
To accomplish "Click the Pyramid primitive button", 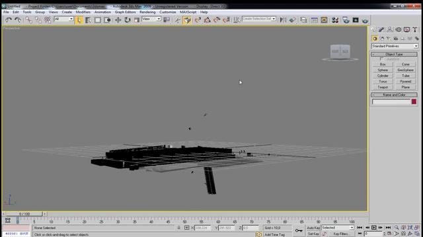I will coord(405,82).
